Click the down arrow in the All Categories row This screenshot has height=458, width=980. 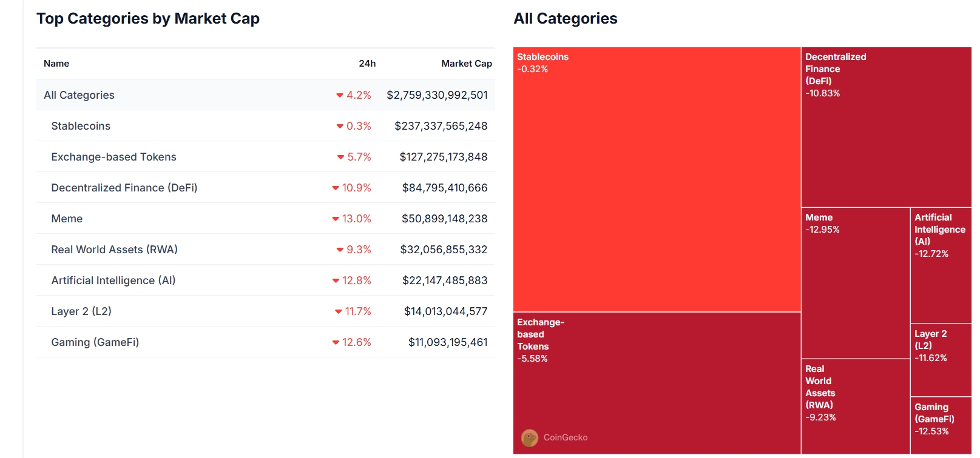(x=340, y=95)
